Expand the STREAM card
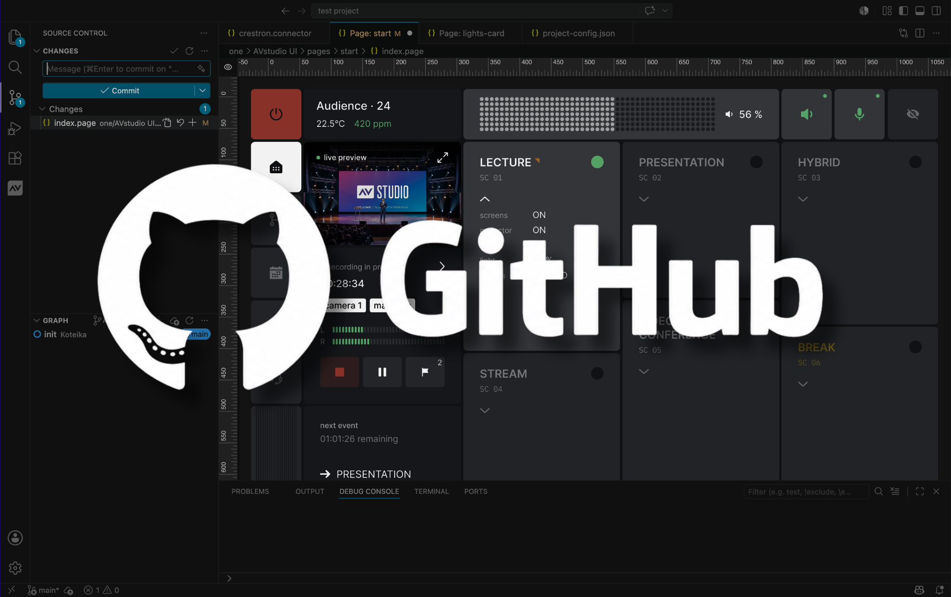The image size is (951, 597). 485,410
